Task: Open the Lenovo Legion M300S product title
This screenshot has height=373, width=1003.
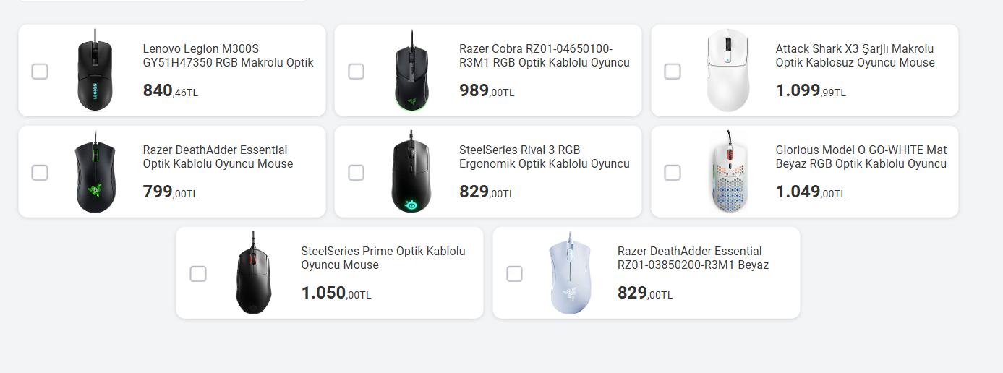Action: pos(228,56)
